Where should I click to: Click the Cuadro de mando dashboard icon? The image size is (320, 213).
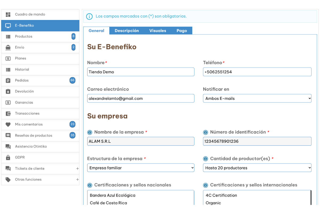coord(8,14)
